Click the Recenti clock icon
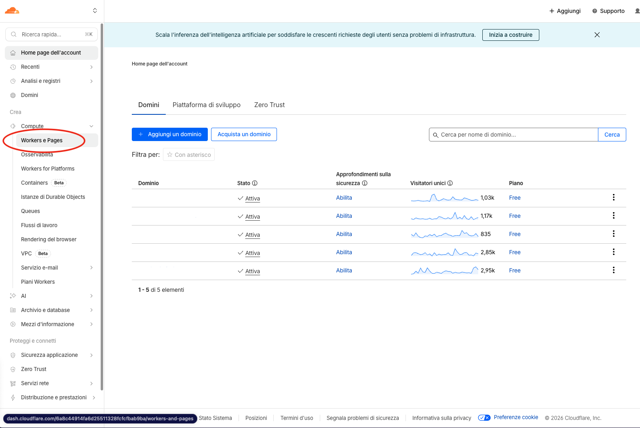640x428 pixels. click(x=13, y=67)
